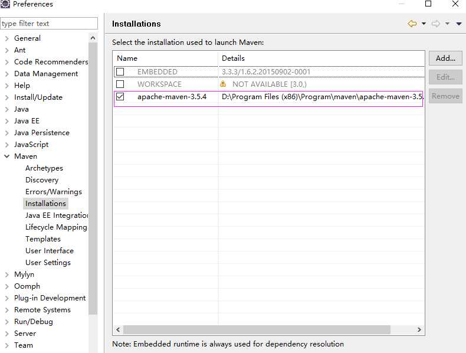Image resolution: width=466 pixels, height=353 pixels.
Task: Click the Edit... button
Action: (x=445, y=77)
